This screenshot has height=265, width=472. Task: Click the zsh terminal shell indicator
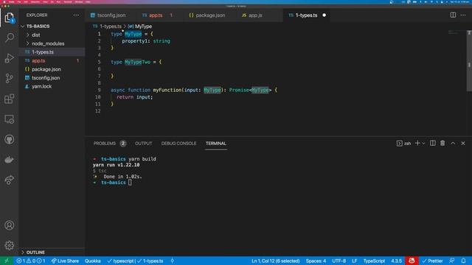(403, 144)
